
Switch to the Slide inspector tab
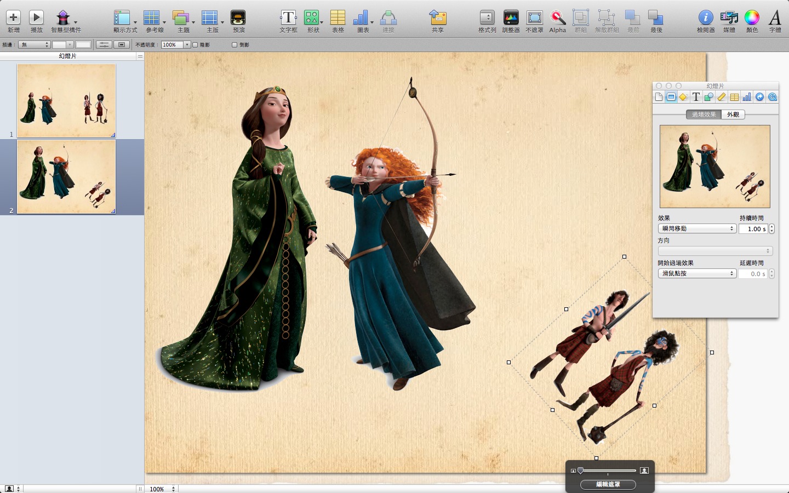pyautogui.click(x=671, y=97)
